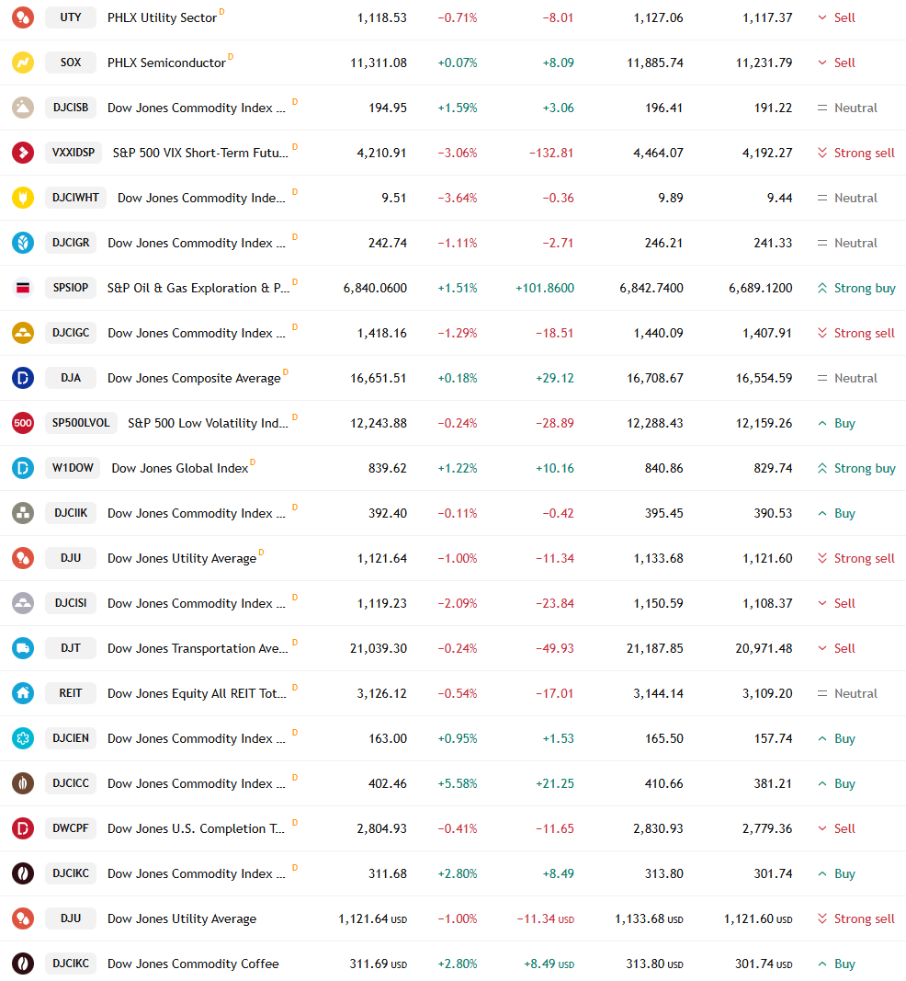Open PHLX Semiconductor index link

coord(166,63)
